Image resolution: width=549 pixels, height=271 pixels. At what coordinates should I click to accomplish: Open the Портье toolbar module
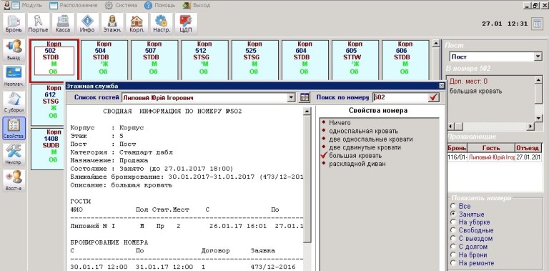click(x=38, y=24)
